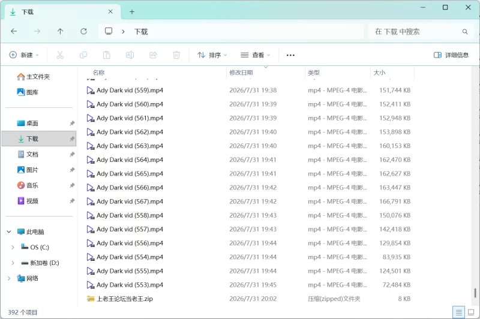Click date cell 2026/7/31 20:02
480x319 pixels.
(x=253, y=299)
